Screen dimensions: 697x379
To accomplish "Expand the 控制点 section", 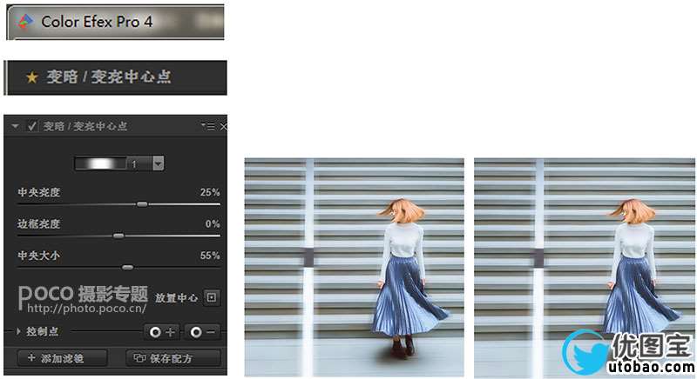I will pyautogui.click(x=18, y=331).
